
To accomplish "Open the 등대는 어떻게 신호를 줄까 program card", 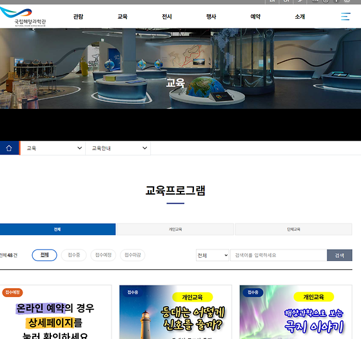I will coord(175,312).
